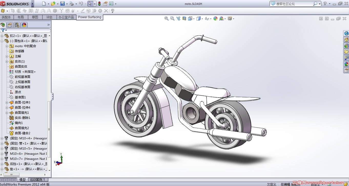Switch to the 布局 ribbon tab
Image resolution: width=349 pixels, height=186 pixels.
(20, 17)
